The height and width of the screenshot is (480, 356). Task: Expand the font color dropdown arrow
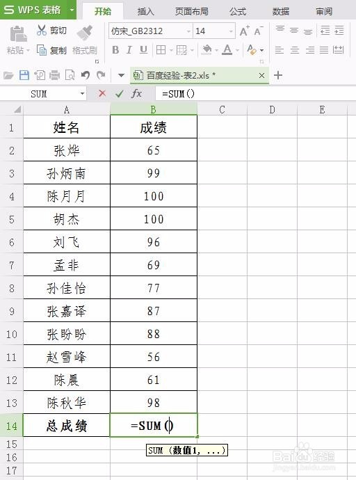237,50
